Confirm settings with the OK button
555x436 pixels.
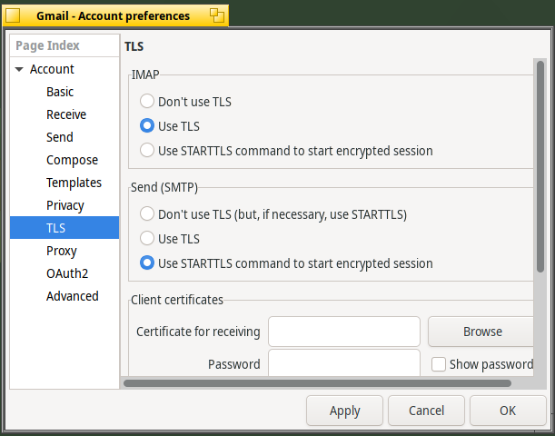[x=508, y=411]
